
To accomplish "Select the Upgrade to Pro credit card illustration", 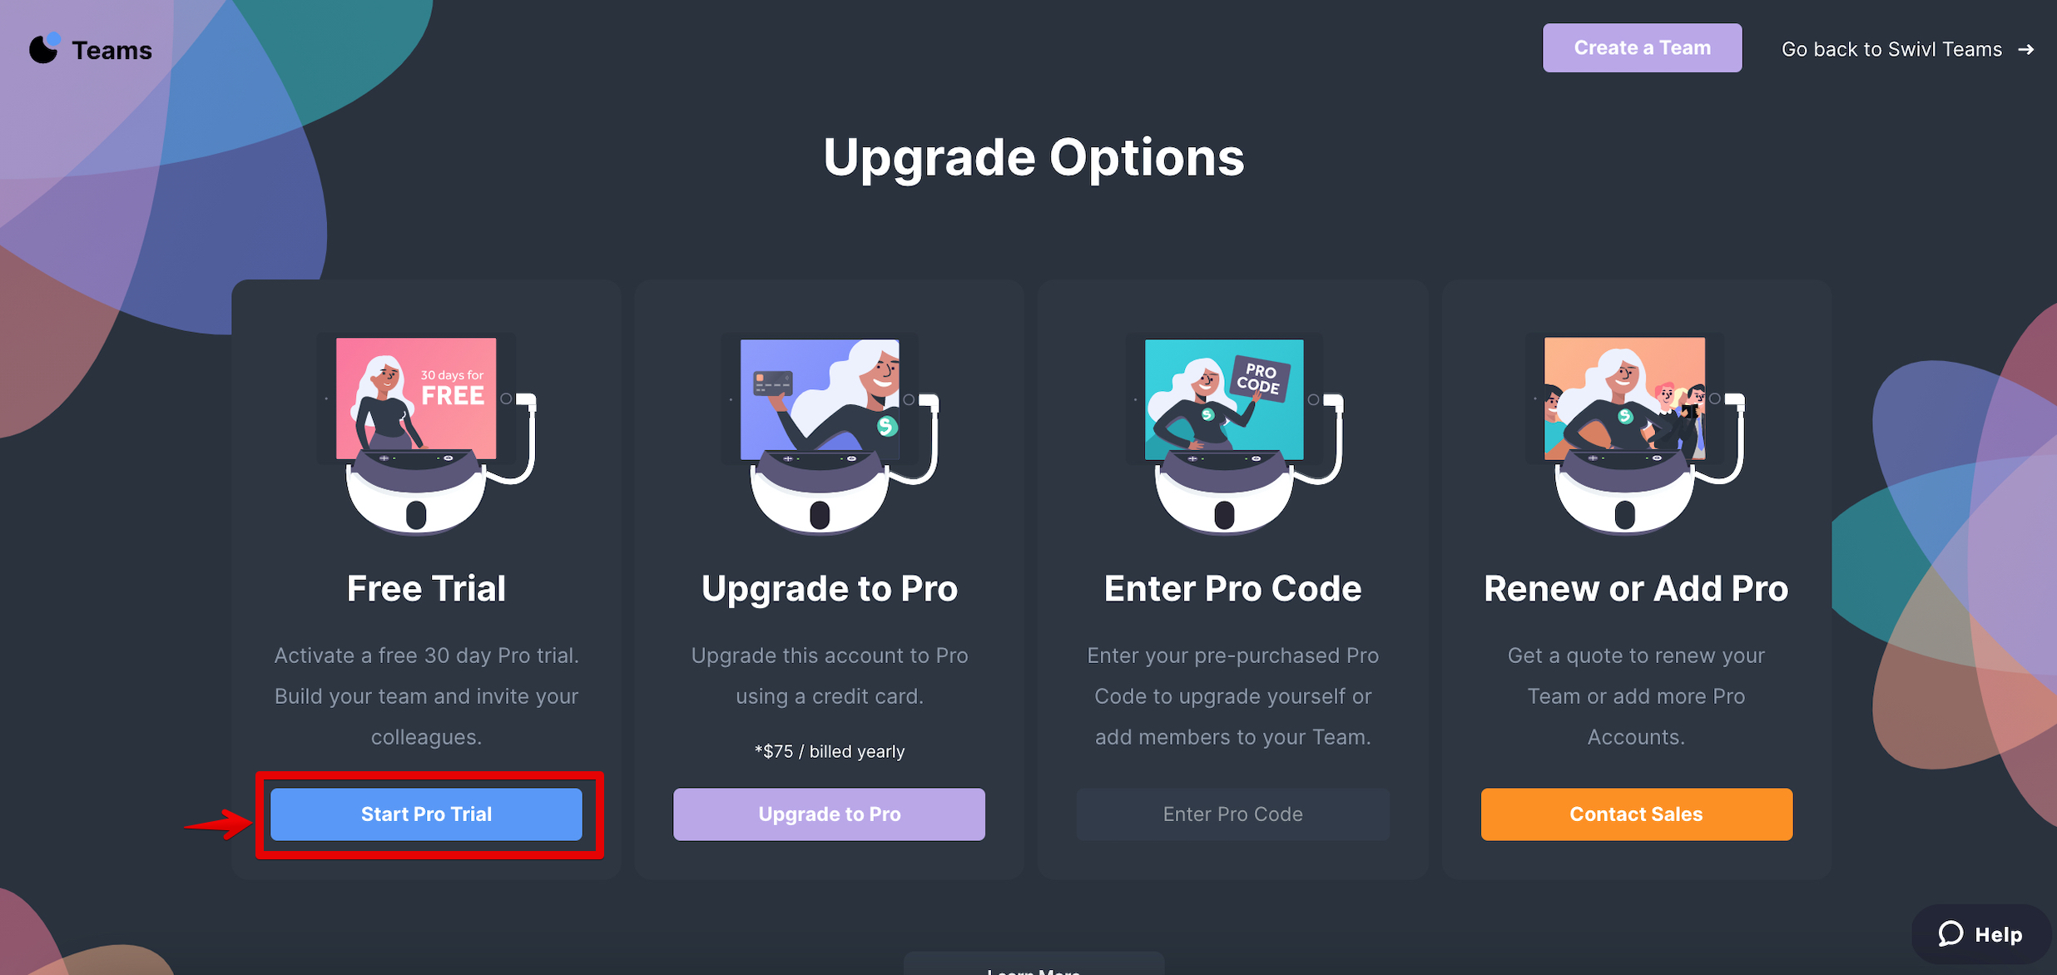I will click(830, 433).
